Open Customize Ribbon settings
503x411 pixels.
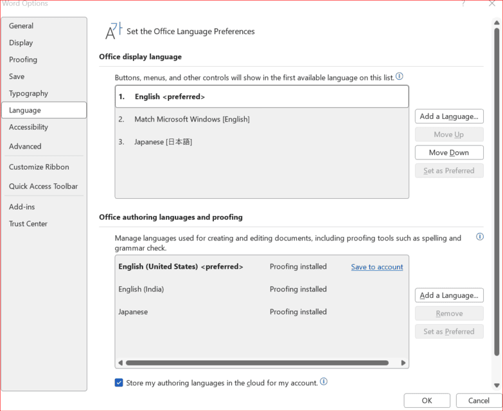tap(44, 167)
